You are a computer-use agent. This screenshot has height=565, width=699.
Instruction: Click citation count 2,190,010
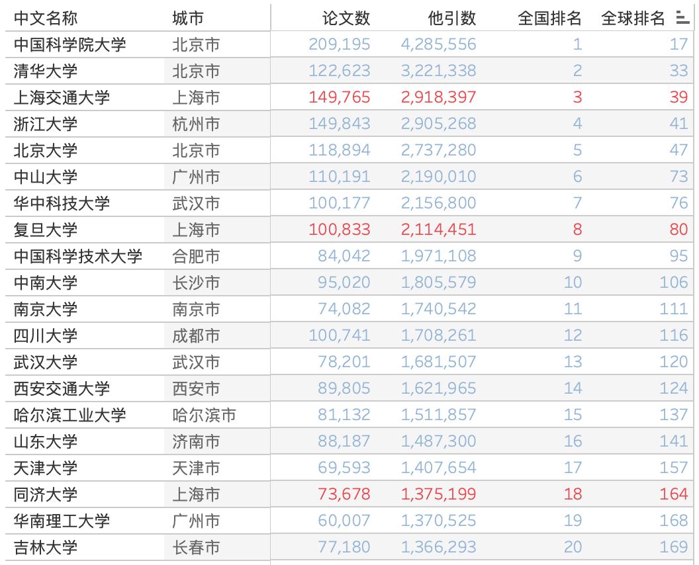[438, 177]
